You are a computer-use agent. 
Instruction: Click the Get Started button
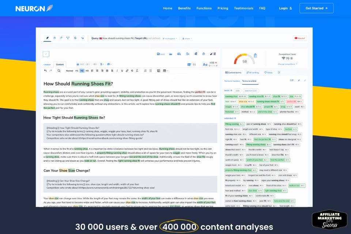point(316,8)
